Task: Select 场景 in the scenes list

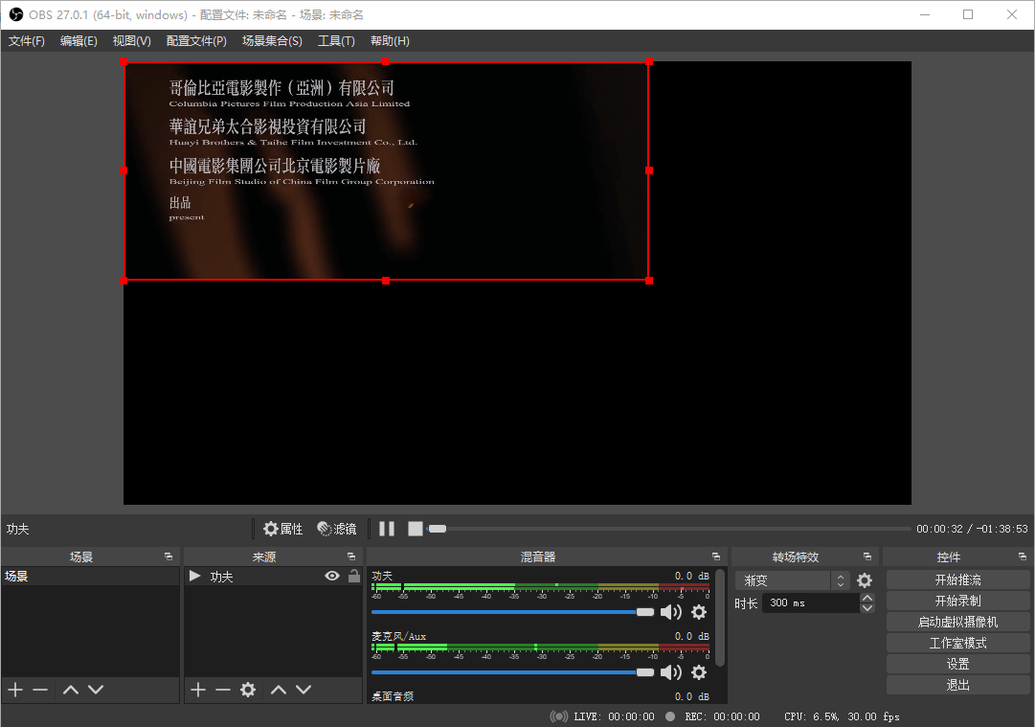Action: tap(90, 577)
